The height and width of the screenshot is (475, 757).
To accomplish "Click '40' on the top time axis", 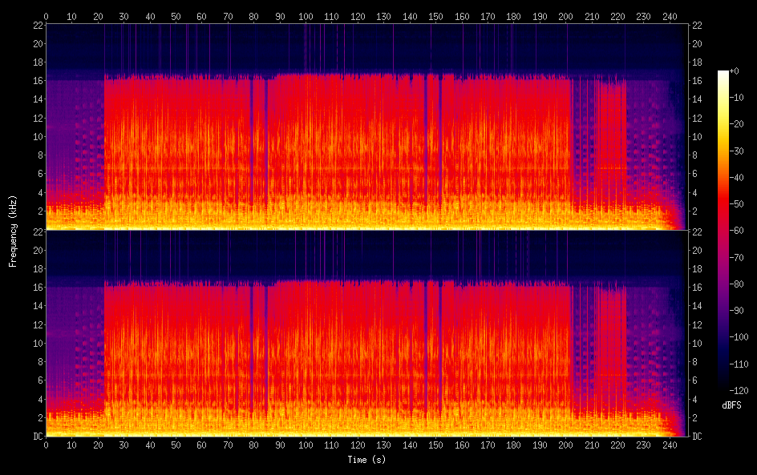I will (150, 16).
